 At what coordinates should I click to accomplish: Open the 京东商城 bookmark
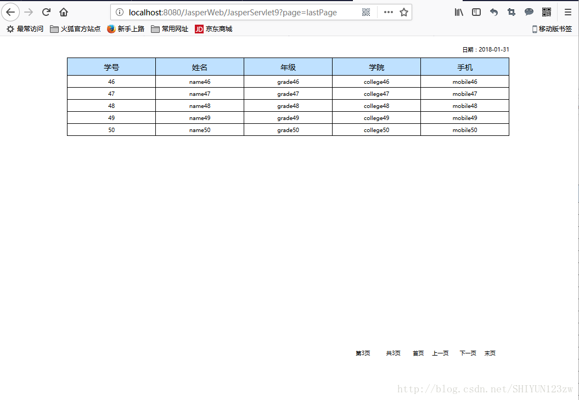[x=214, y=28]
